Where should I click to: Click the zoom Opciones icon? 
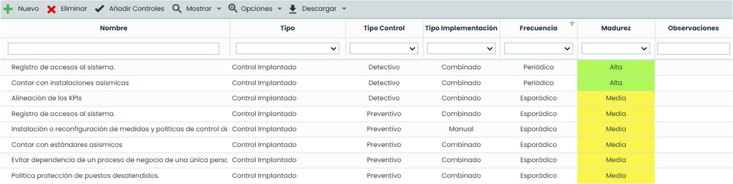point(233,8)
